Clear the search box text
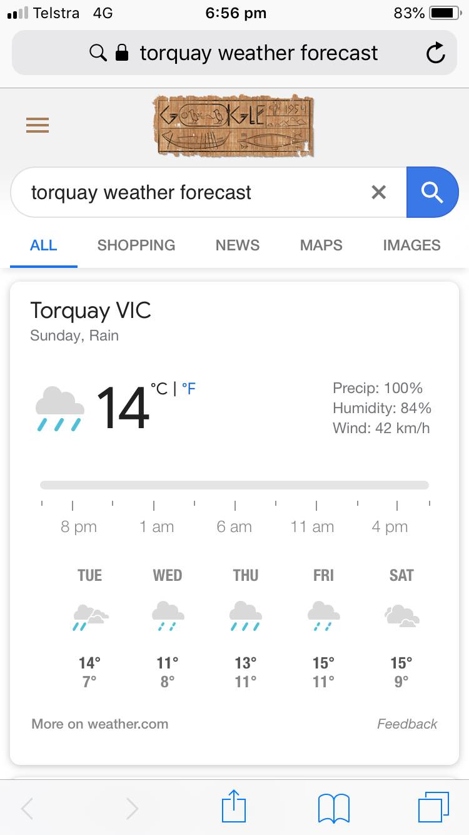Image resolution: width=469 pixels, height=835 pixels. pos(378,192)
